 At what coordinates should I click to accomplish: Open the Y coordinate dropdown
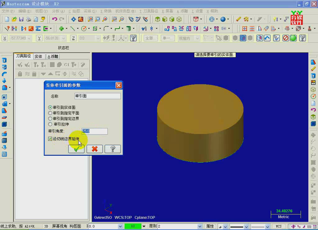pos(64,38)
